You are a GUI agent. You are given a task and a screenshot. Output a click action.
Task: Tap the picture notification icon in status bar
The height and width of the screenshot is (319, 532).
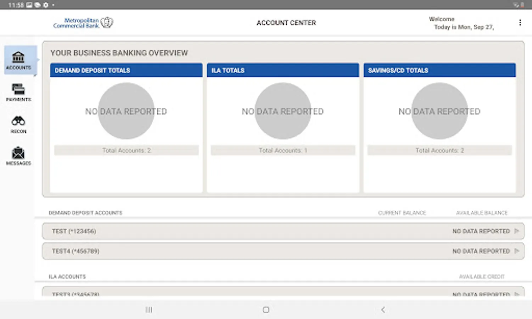click(x=29, y=5)
